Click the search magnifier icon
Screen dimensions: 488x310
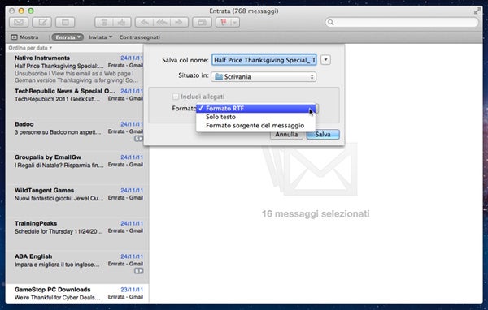[x=331, y=23]
